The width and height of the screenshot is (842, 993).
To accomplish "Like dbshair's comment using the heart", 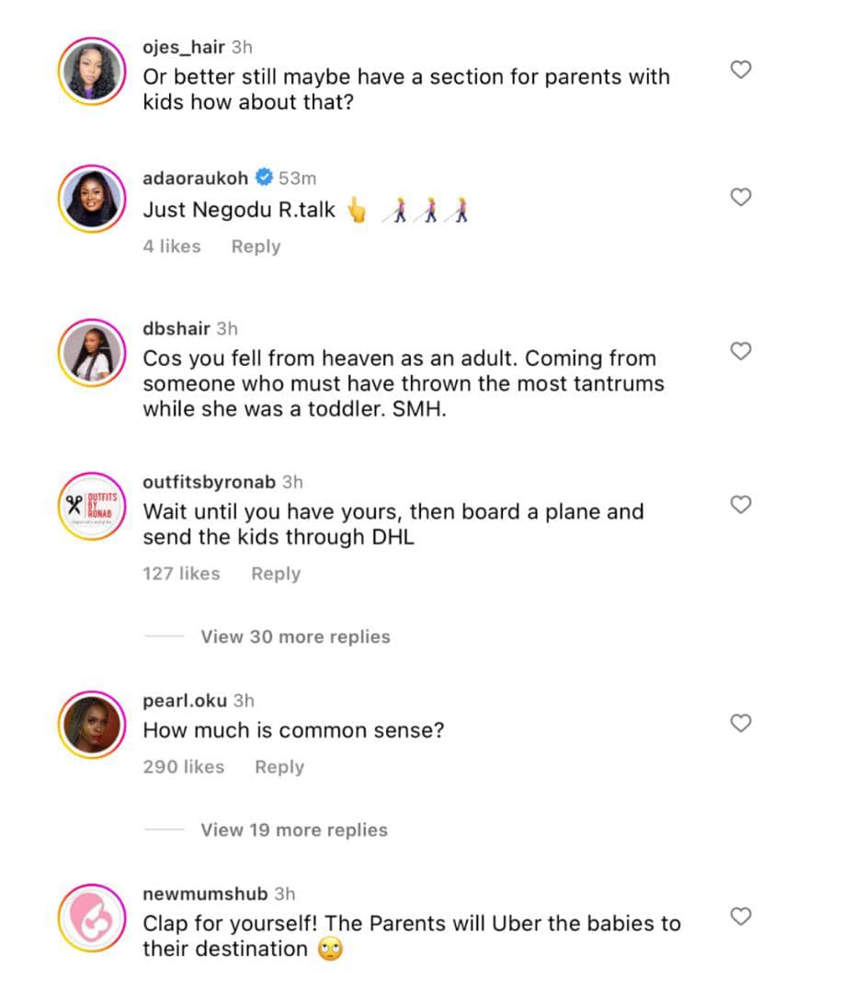I will coord(741,351).
